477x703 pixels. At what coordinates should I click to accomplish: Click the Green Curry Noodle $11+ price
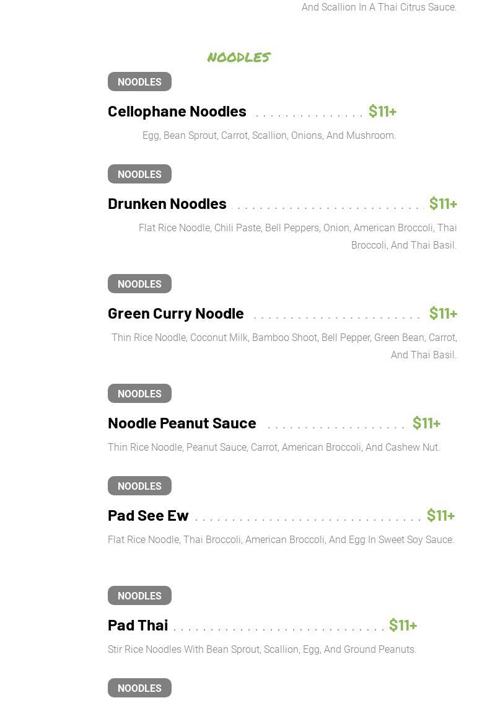(443, 313)
